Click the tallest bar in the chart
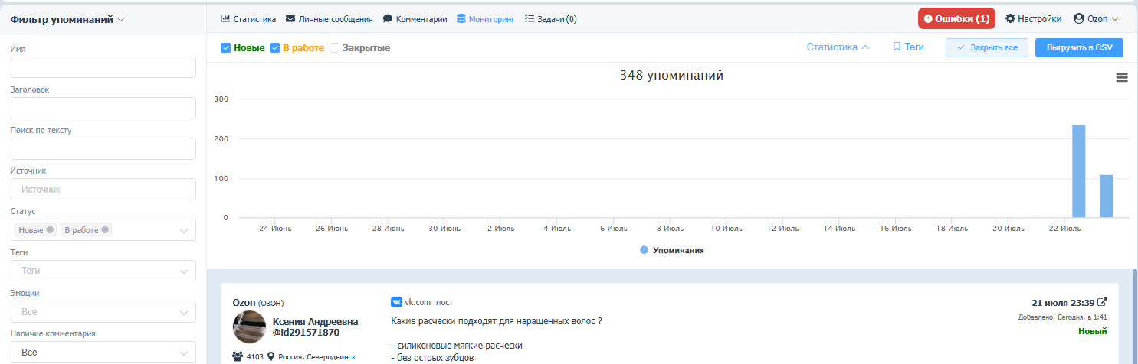Viewport: 1138px width, 364px height. click(x=1079, y=171)
